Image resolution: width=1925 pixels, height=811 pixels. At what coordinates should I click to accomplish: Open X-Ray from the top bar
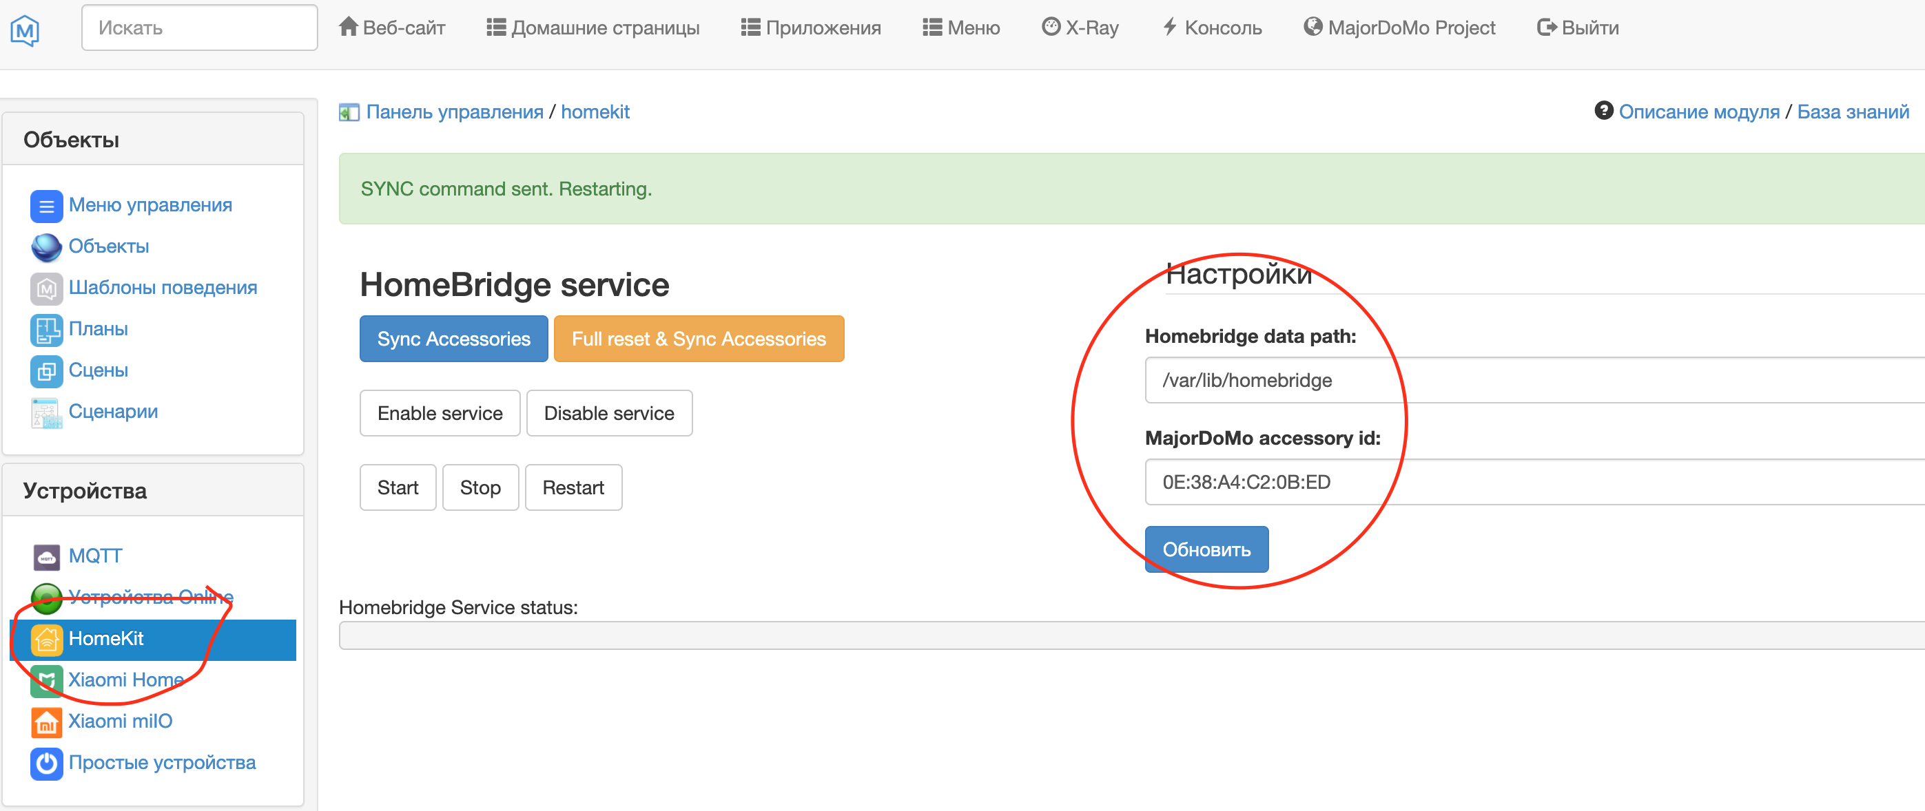click(x=1080, y=28)
